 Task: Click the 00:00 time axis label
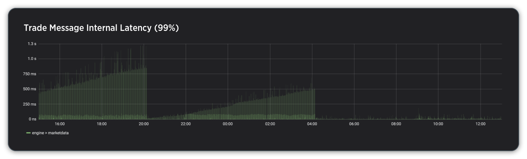click(228, 124)
